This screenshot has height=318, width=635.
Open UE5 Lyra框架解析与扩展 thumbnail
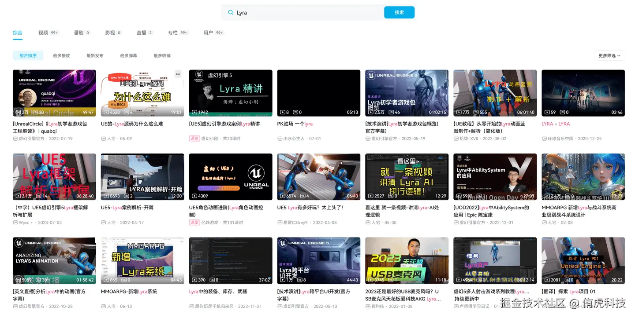(x=54, y=177)
